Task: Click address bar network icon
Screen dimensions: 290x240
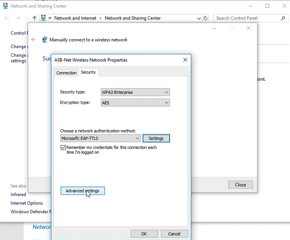Action: coord(43,18)
